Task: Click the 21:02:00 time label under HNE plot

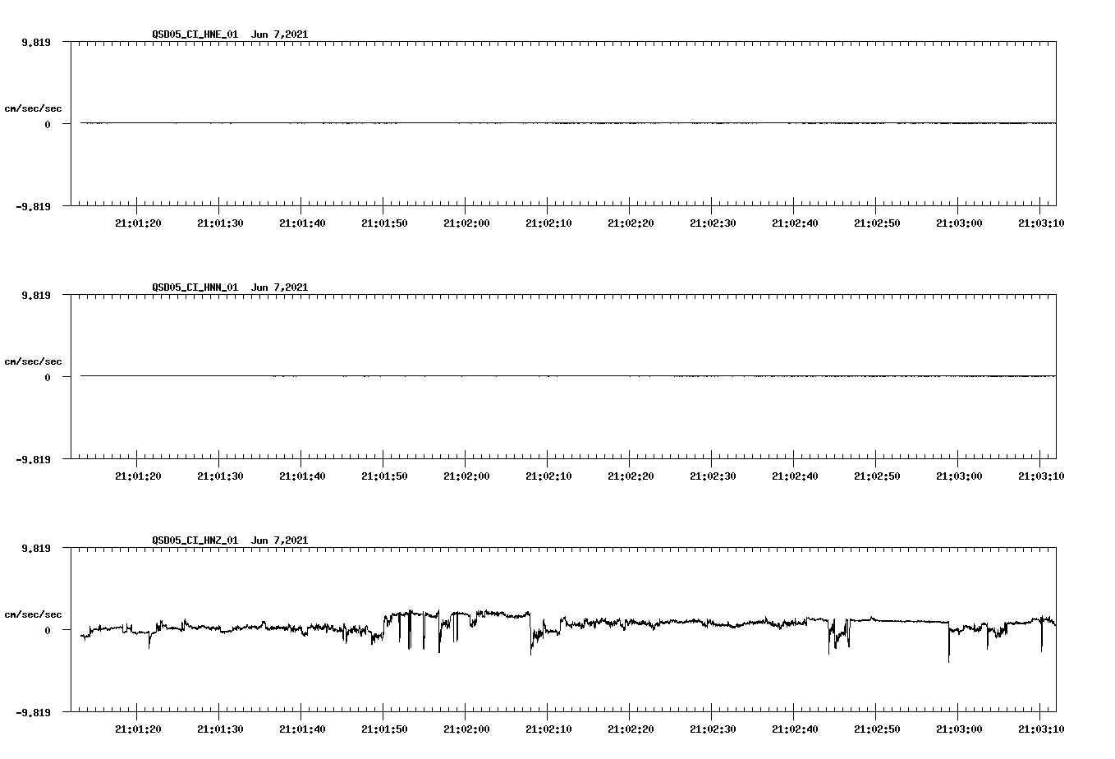Action: pos(466,223)
